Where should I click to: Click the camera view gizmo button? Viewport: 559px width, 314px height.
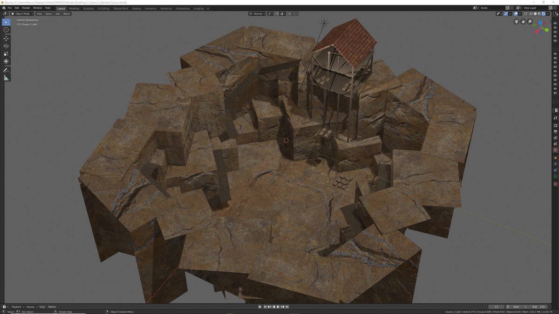tap(517, 21)
